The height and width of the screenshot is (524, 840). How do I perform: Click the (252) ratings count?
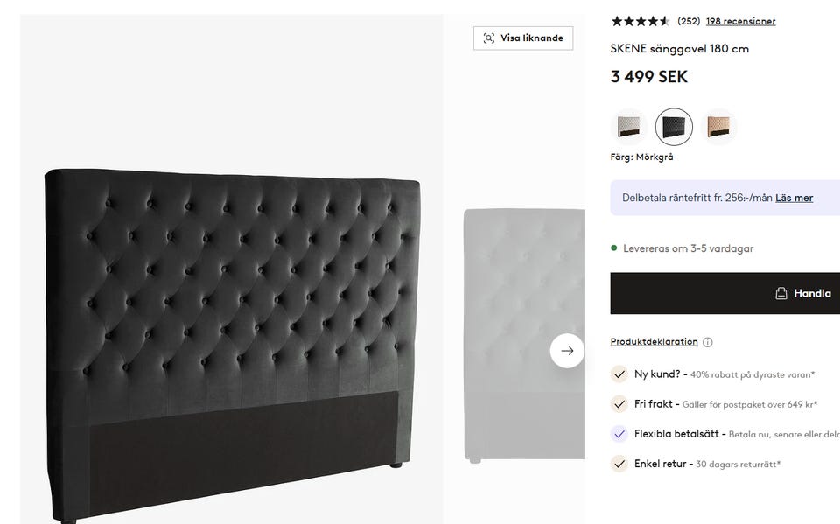coord(689,21)
